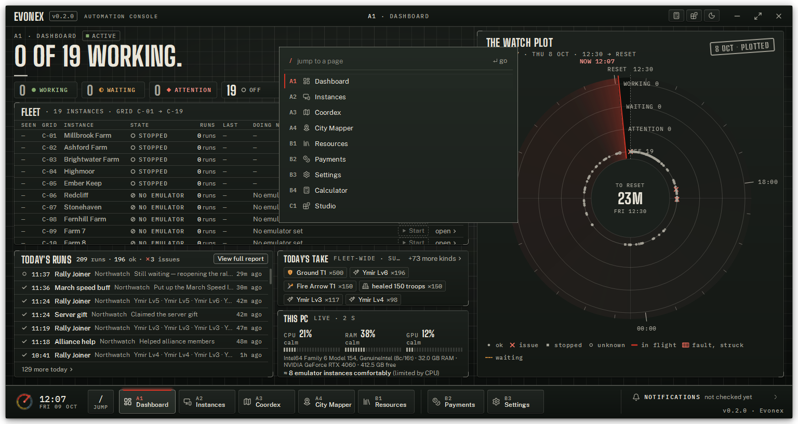Open the Farm 7 row chevron
Screen dimensions: 798x424
pyautogui.click(x=446, y=231)
